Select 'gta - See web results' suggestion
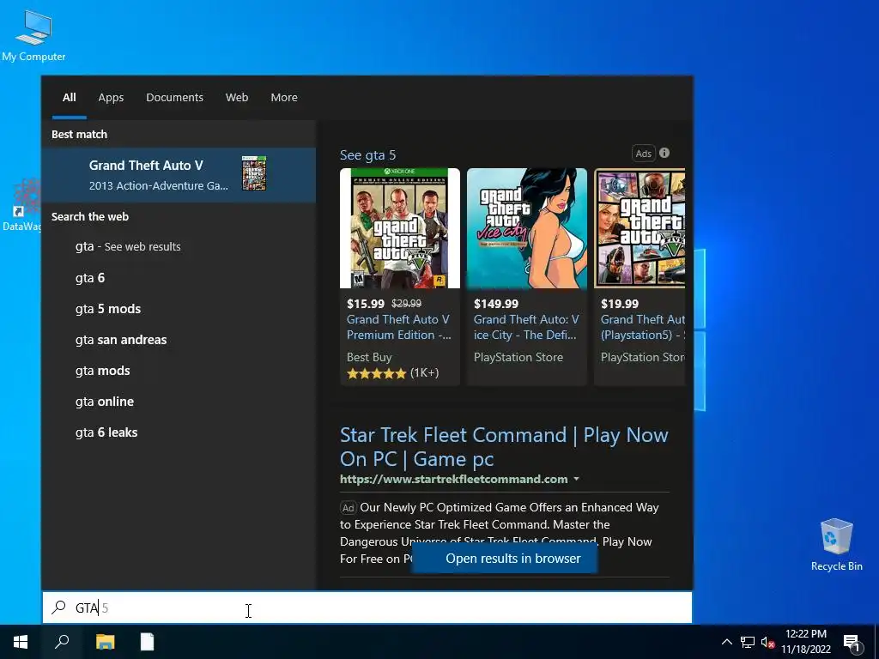The width and height of the screenshot is (879, 659). (x=179, y=246)
